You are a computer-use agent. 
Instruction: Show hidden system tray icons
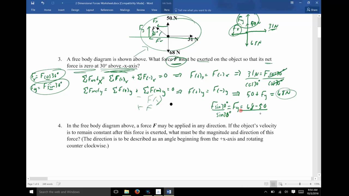pyautogui.click(x=266, y=192)
